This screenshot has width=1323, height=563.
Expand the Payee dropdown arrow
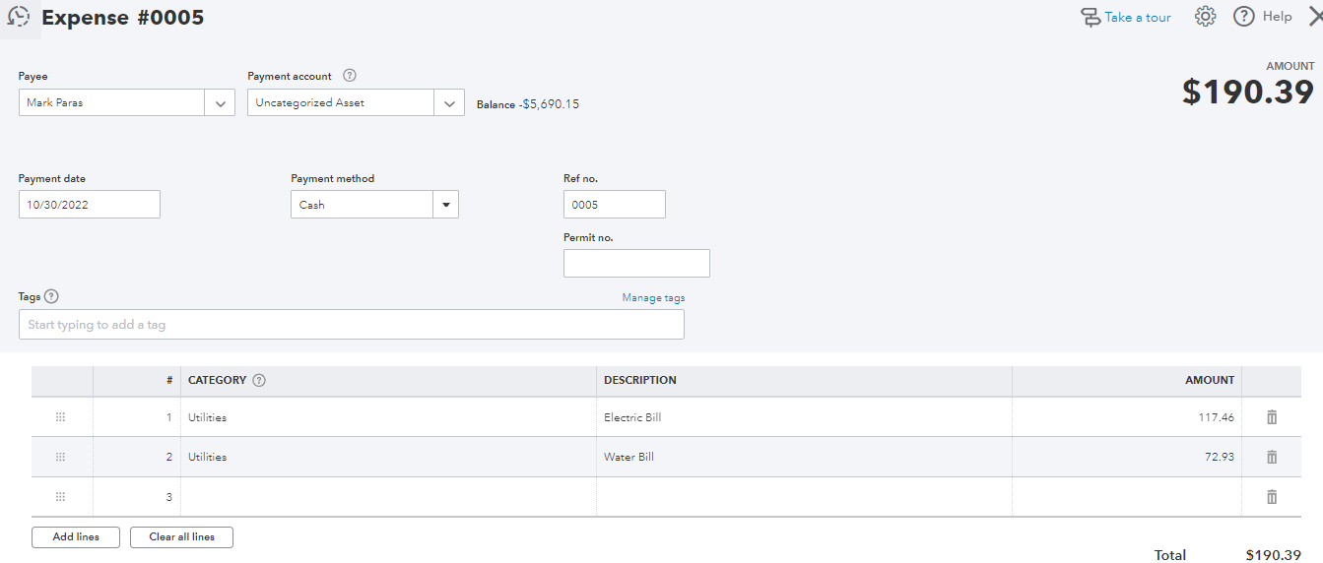coord(220,102)
